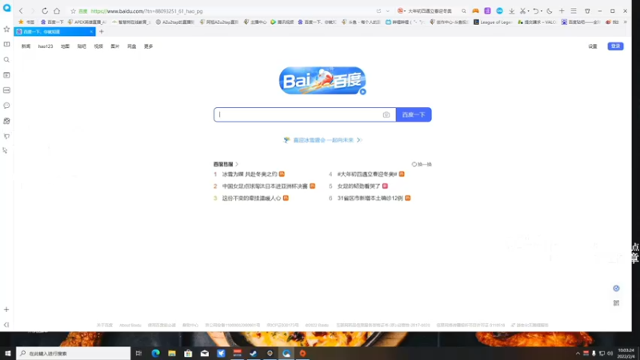Refresh hot list with 换一换
Image resolution: width=640 pixels, height=360 pixels.
coord(422,164)
